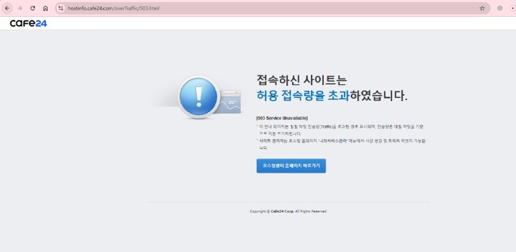The image size is (516, 252).
Task: Go to the browser home page icon
Action: tap(45, 8)
